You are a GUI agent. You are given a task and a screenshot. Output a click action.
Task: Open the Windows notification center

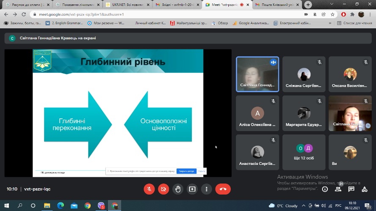[368, 206]
